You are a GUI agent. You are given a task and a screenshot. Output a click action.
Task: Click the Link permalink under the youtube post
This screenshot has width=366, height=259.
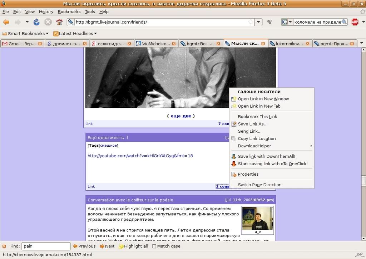pos(91,186)
